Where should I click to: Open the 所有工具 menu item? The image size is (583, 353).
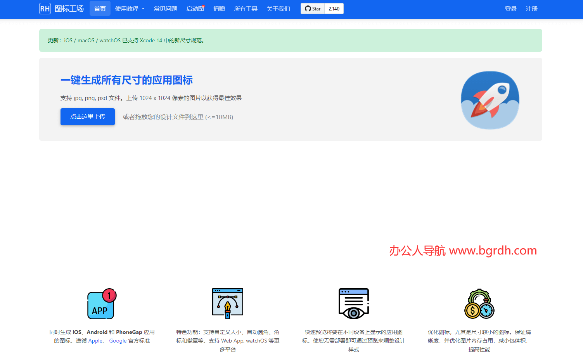point(246,8)
